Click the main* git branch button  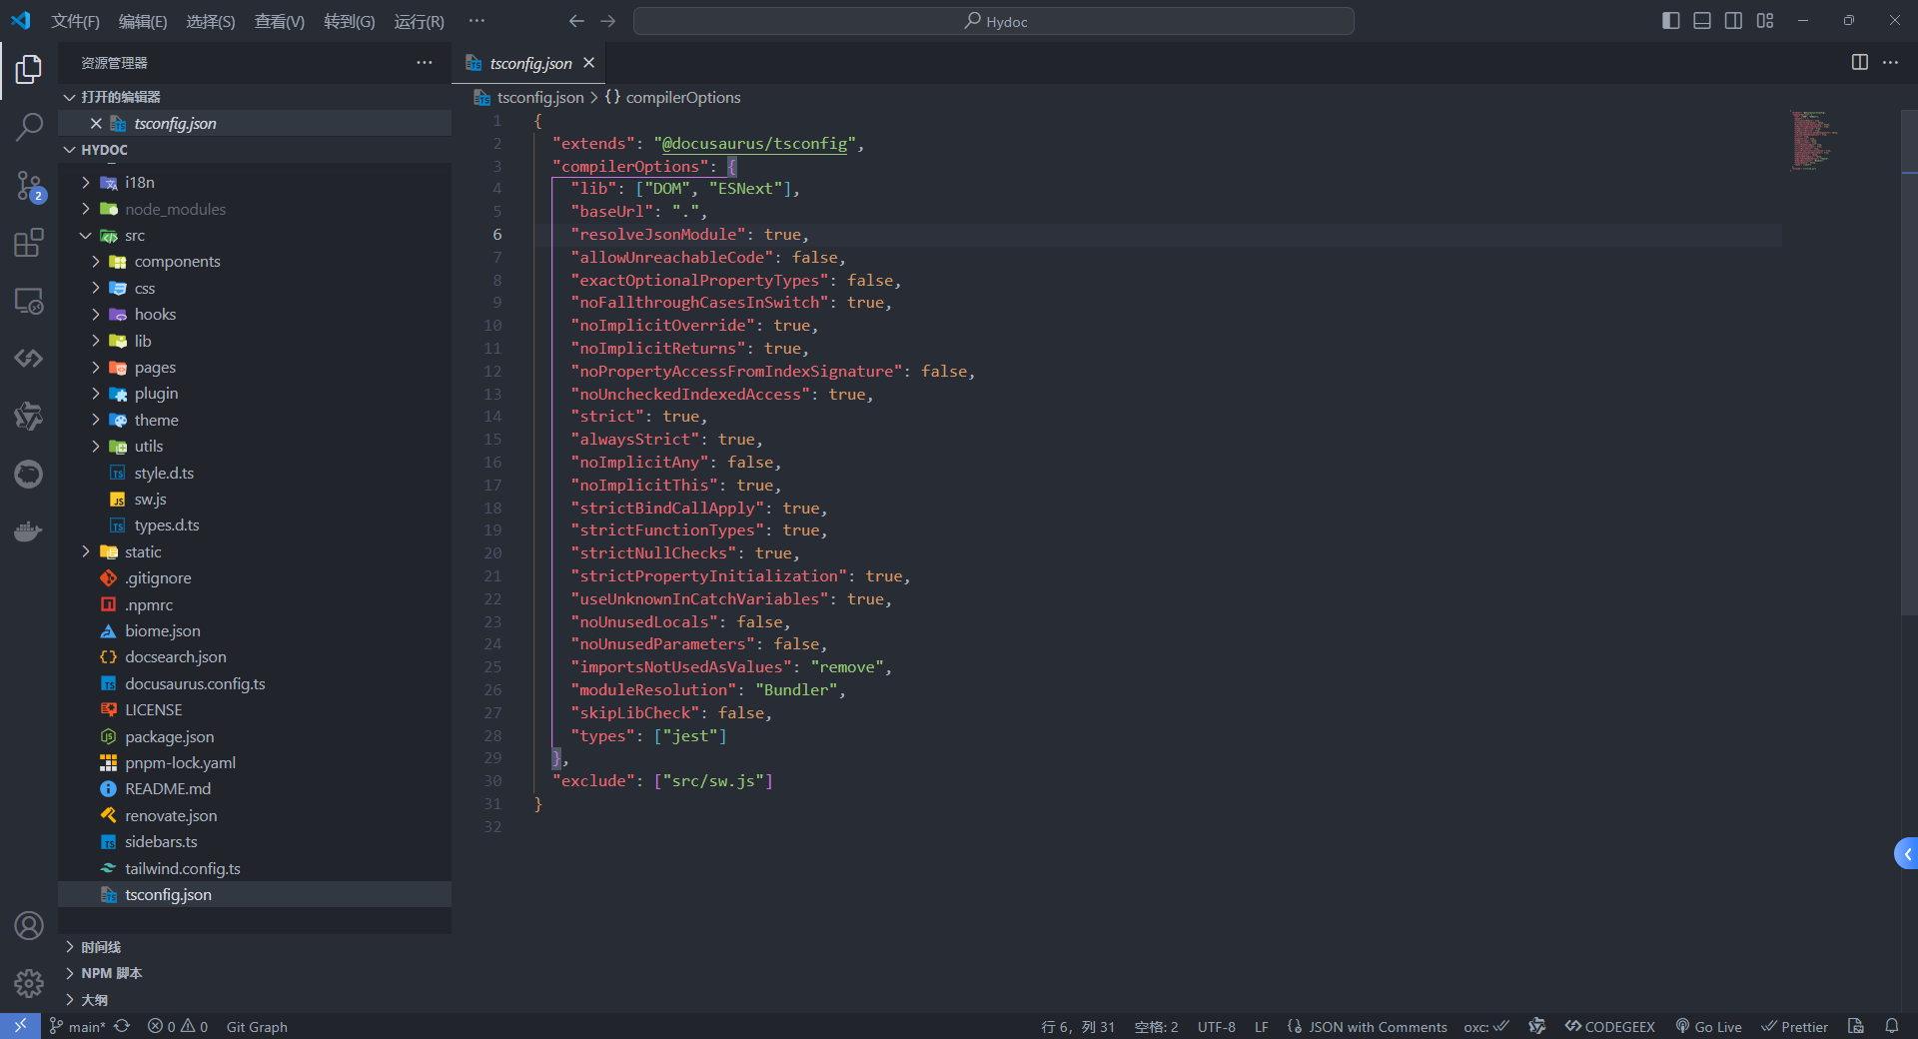click(78, 1026)
